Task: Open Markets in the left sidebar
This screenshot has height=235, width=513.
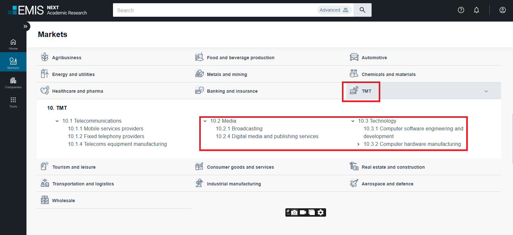Action: tap(13, 63)
